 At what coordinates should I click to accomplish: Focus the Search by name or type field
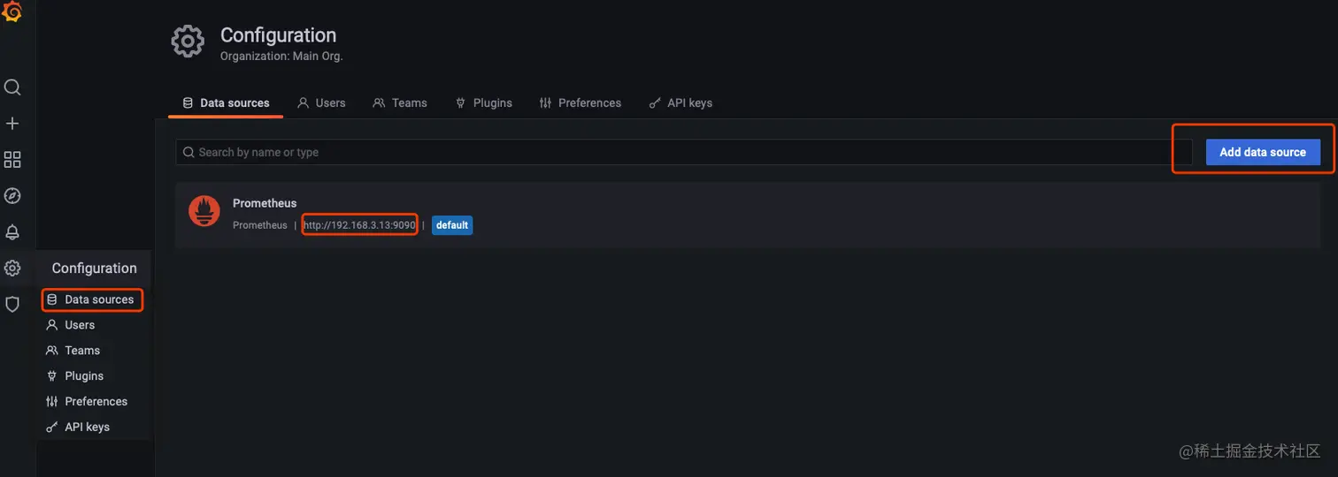[684, 152]
